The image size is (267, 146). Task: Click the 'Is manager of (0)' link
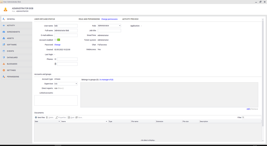tap(107, 80)
